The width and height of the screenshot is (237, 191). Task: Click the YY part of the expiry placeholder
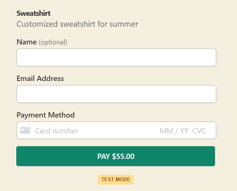point(184,131)
